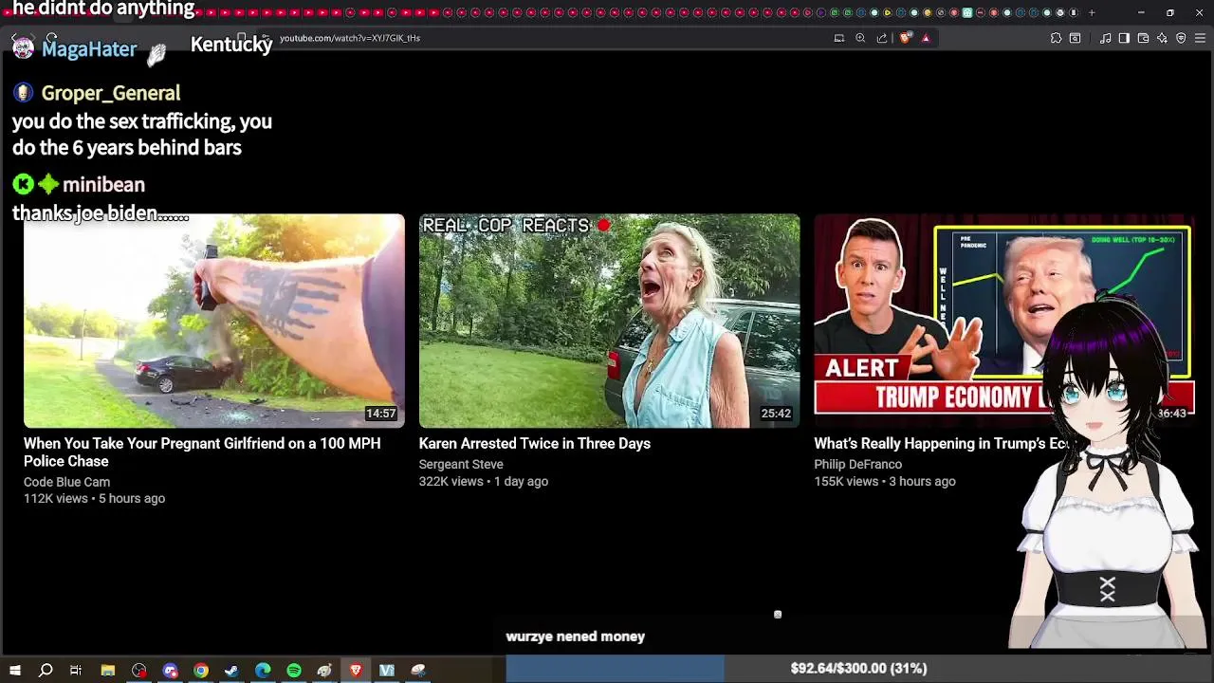The image size is (1214, 683).
Task: Open the teal V app on taskbar
Action: pyautogui.click(x=387, y=671)
